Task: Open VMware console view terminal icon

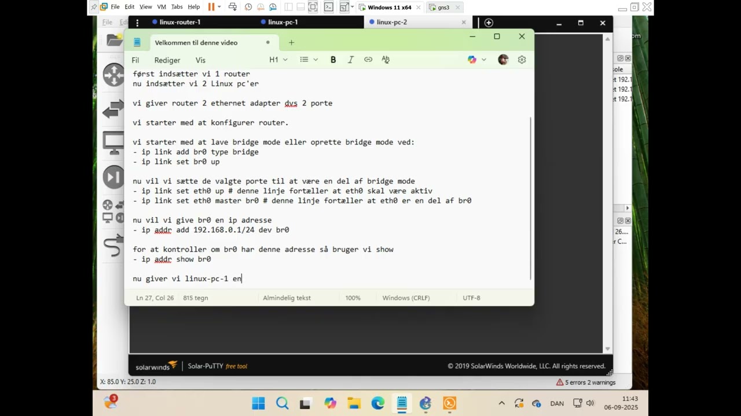Action: click(328, 7)
